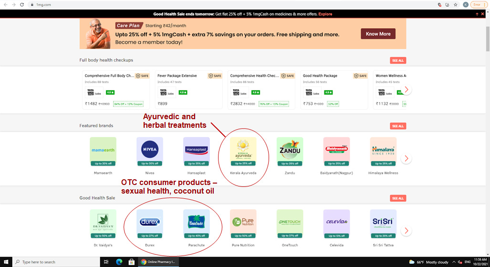Screen dimensions: 490x267
Task: Switch to Online Pharmacy Chrome taskbar item
Action: pyautogui.click(x=158, y=262)
